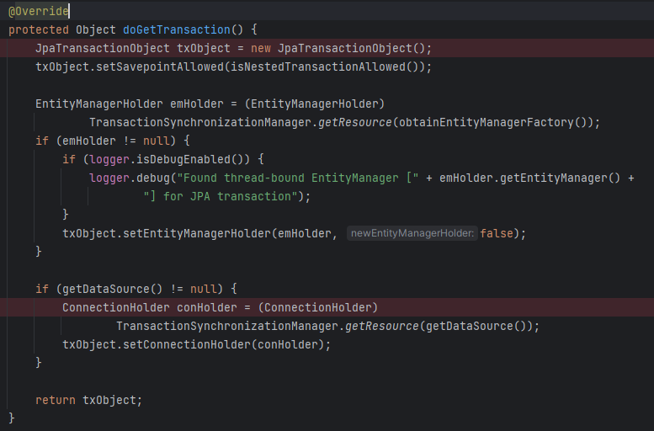Click emHolder in the EntityManagerHolder declaration
This screenshot has height=431, width=654.
pyautogui.click(x=196, y=104)
